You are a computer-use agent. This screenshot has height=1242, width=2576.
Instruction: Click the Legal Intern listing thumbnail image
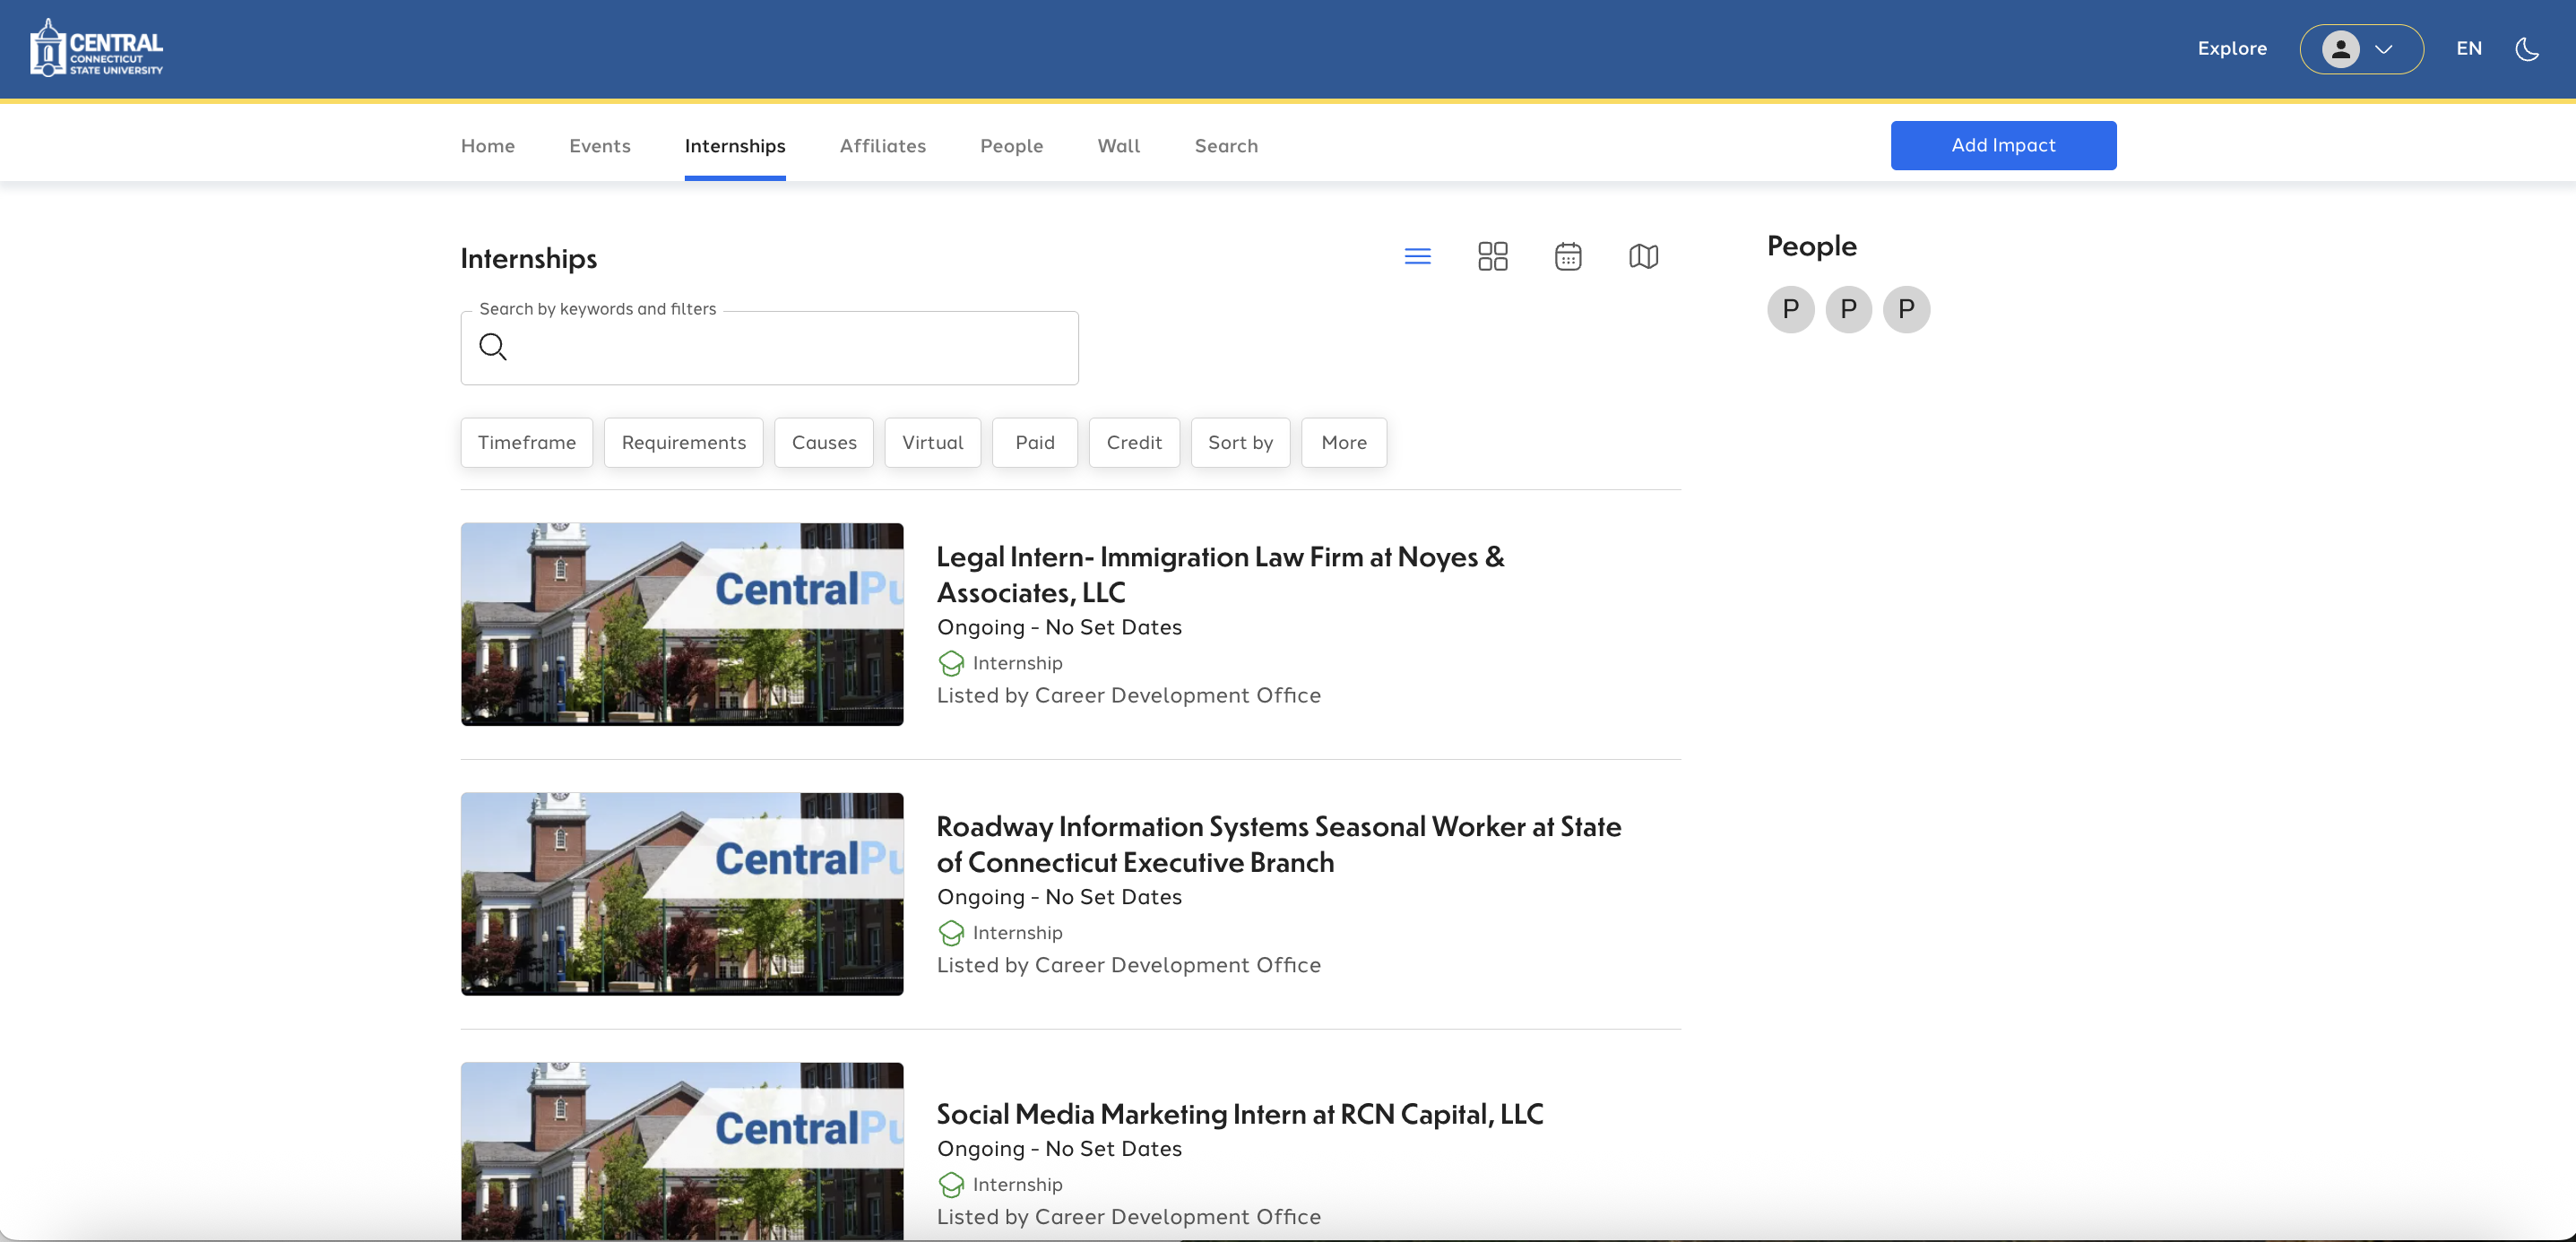pos(682,624)
